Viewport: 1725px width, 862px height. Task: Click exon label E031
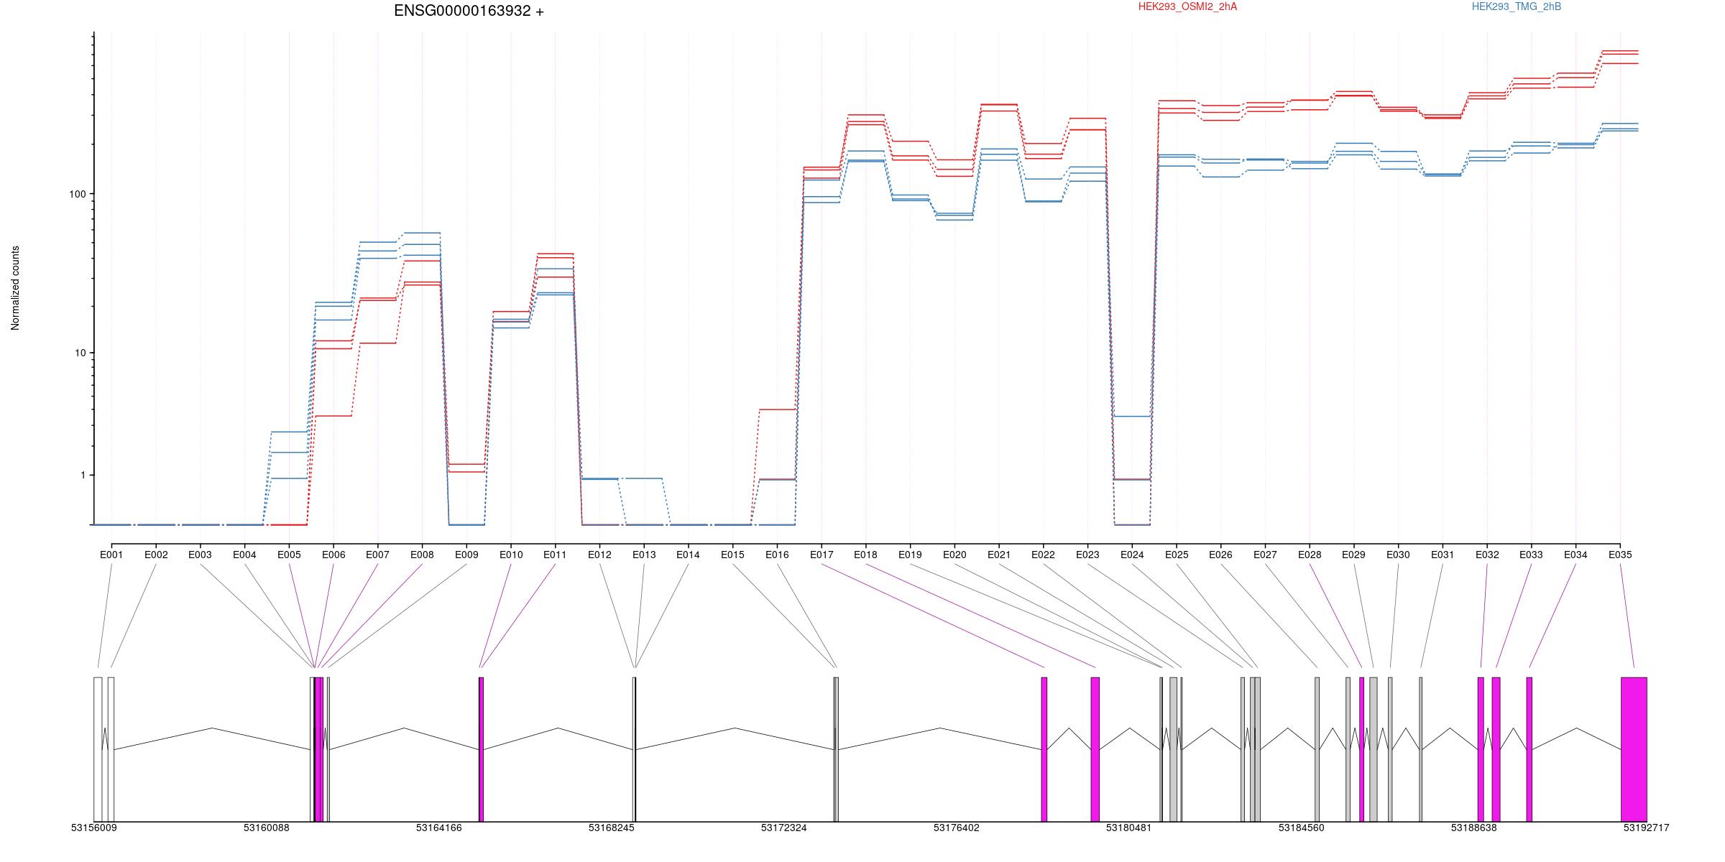click(x=1443, y=555)
